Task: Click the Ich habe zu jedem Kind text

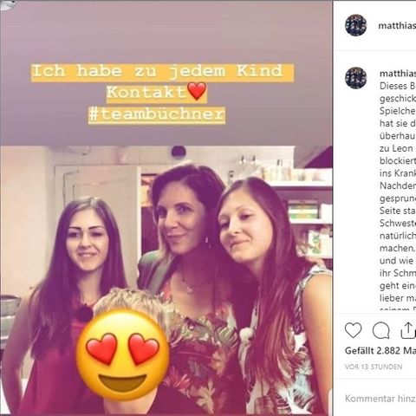Action: click(x=157, y=71)
